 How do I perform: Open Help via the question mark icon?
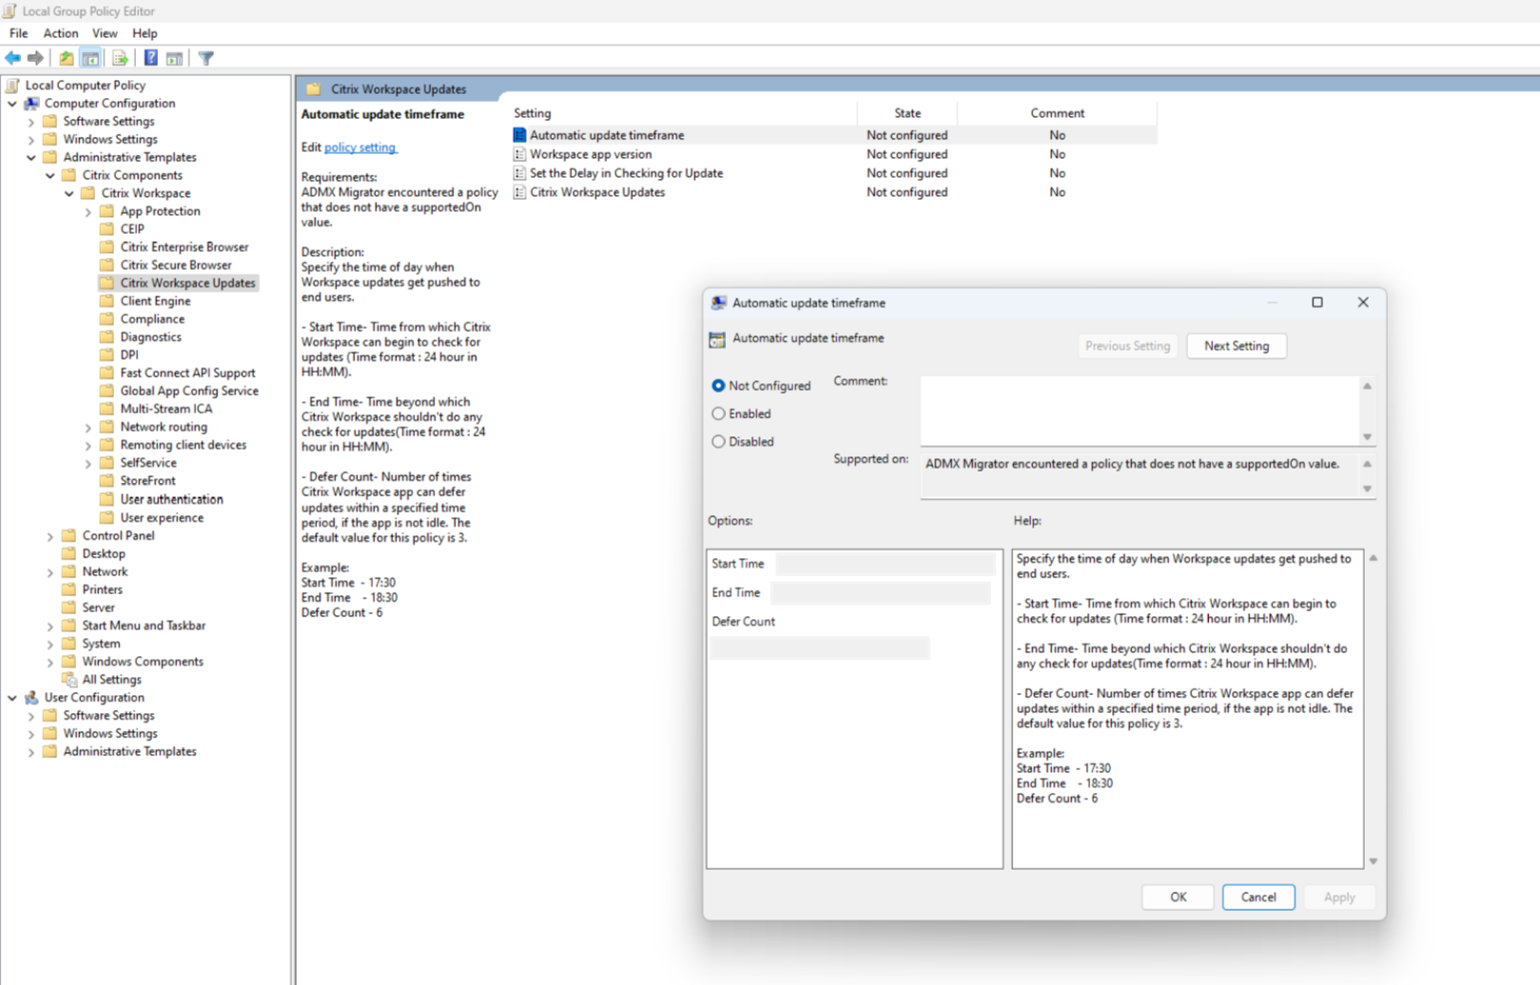tap(150, 58)
